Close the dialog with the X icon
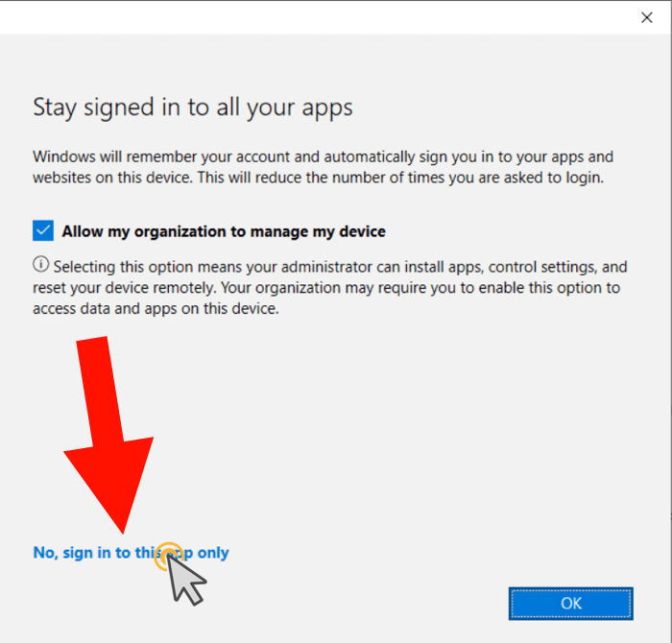This screenshot has height=643, width=672. tap(647, 16)
